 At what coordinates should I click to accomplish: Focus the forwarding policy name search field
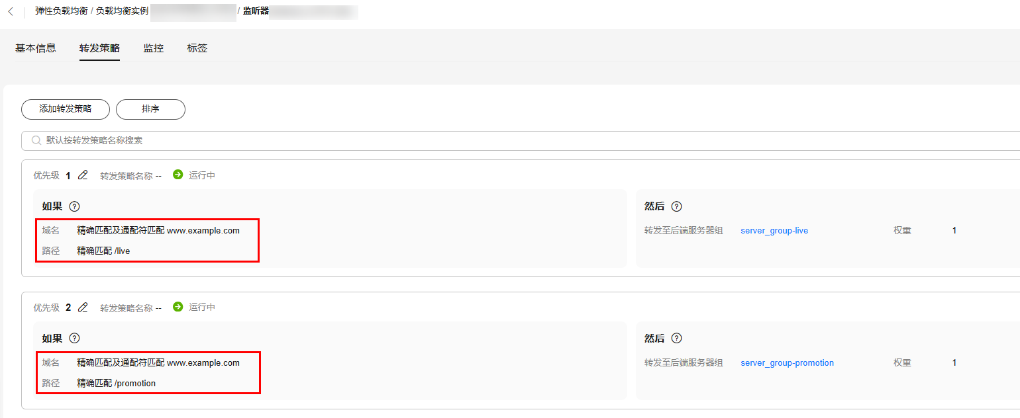pos(521,141)
